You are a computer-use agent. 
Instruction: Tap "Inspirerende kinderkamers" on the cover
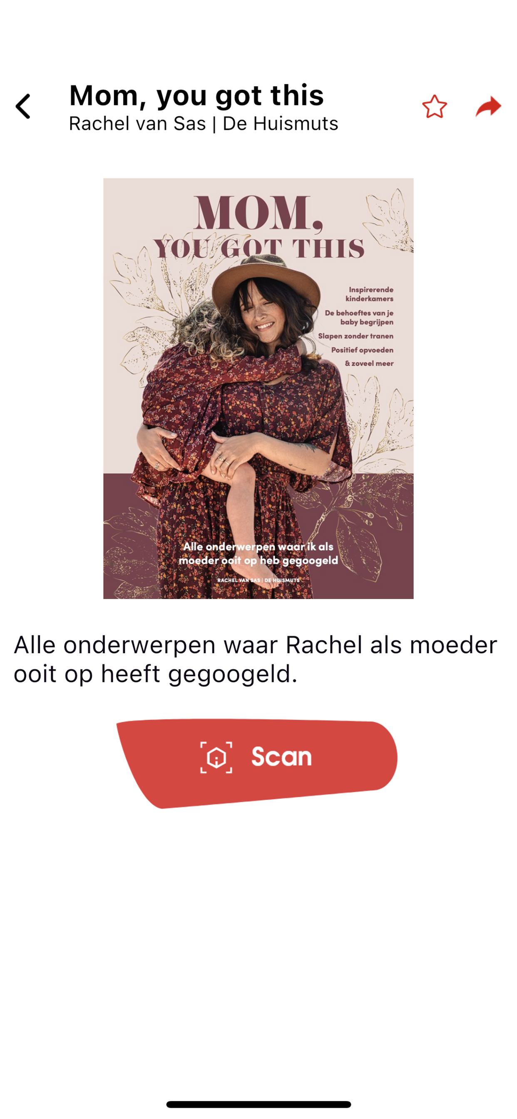(370, 294)
